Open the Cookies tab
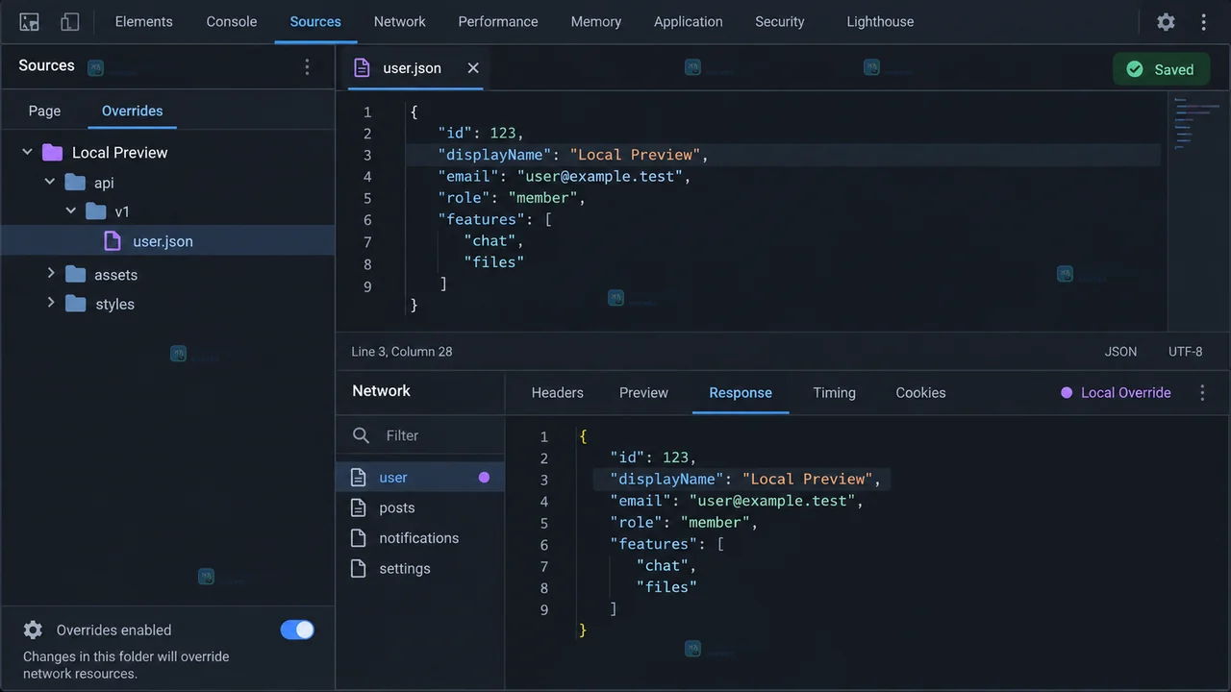Viewport: 1231px width, 692px height. pos(920,392)
